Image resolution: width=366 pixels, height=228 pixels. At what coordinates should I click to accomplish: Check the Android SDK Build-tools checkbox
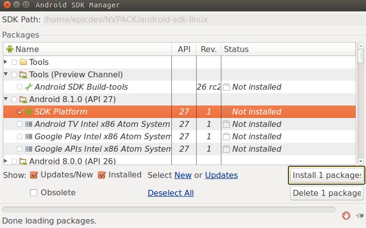(20, 87)
